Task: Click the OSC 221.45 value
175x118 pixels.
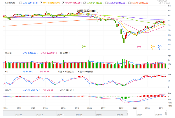Action: [67, 90]
